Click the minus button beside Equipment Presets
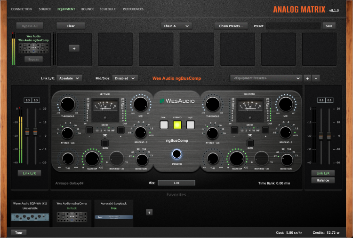The width and height of the screenshot is (353, 238). coord(316,78)
